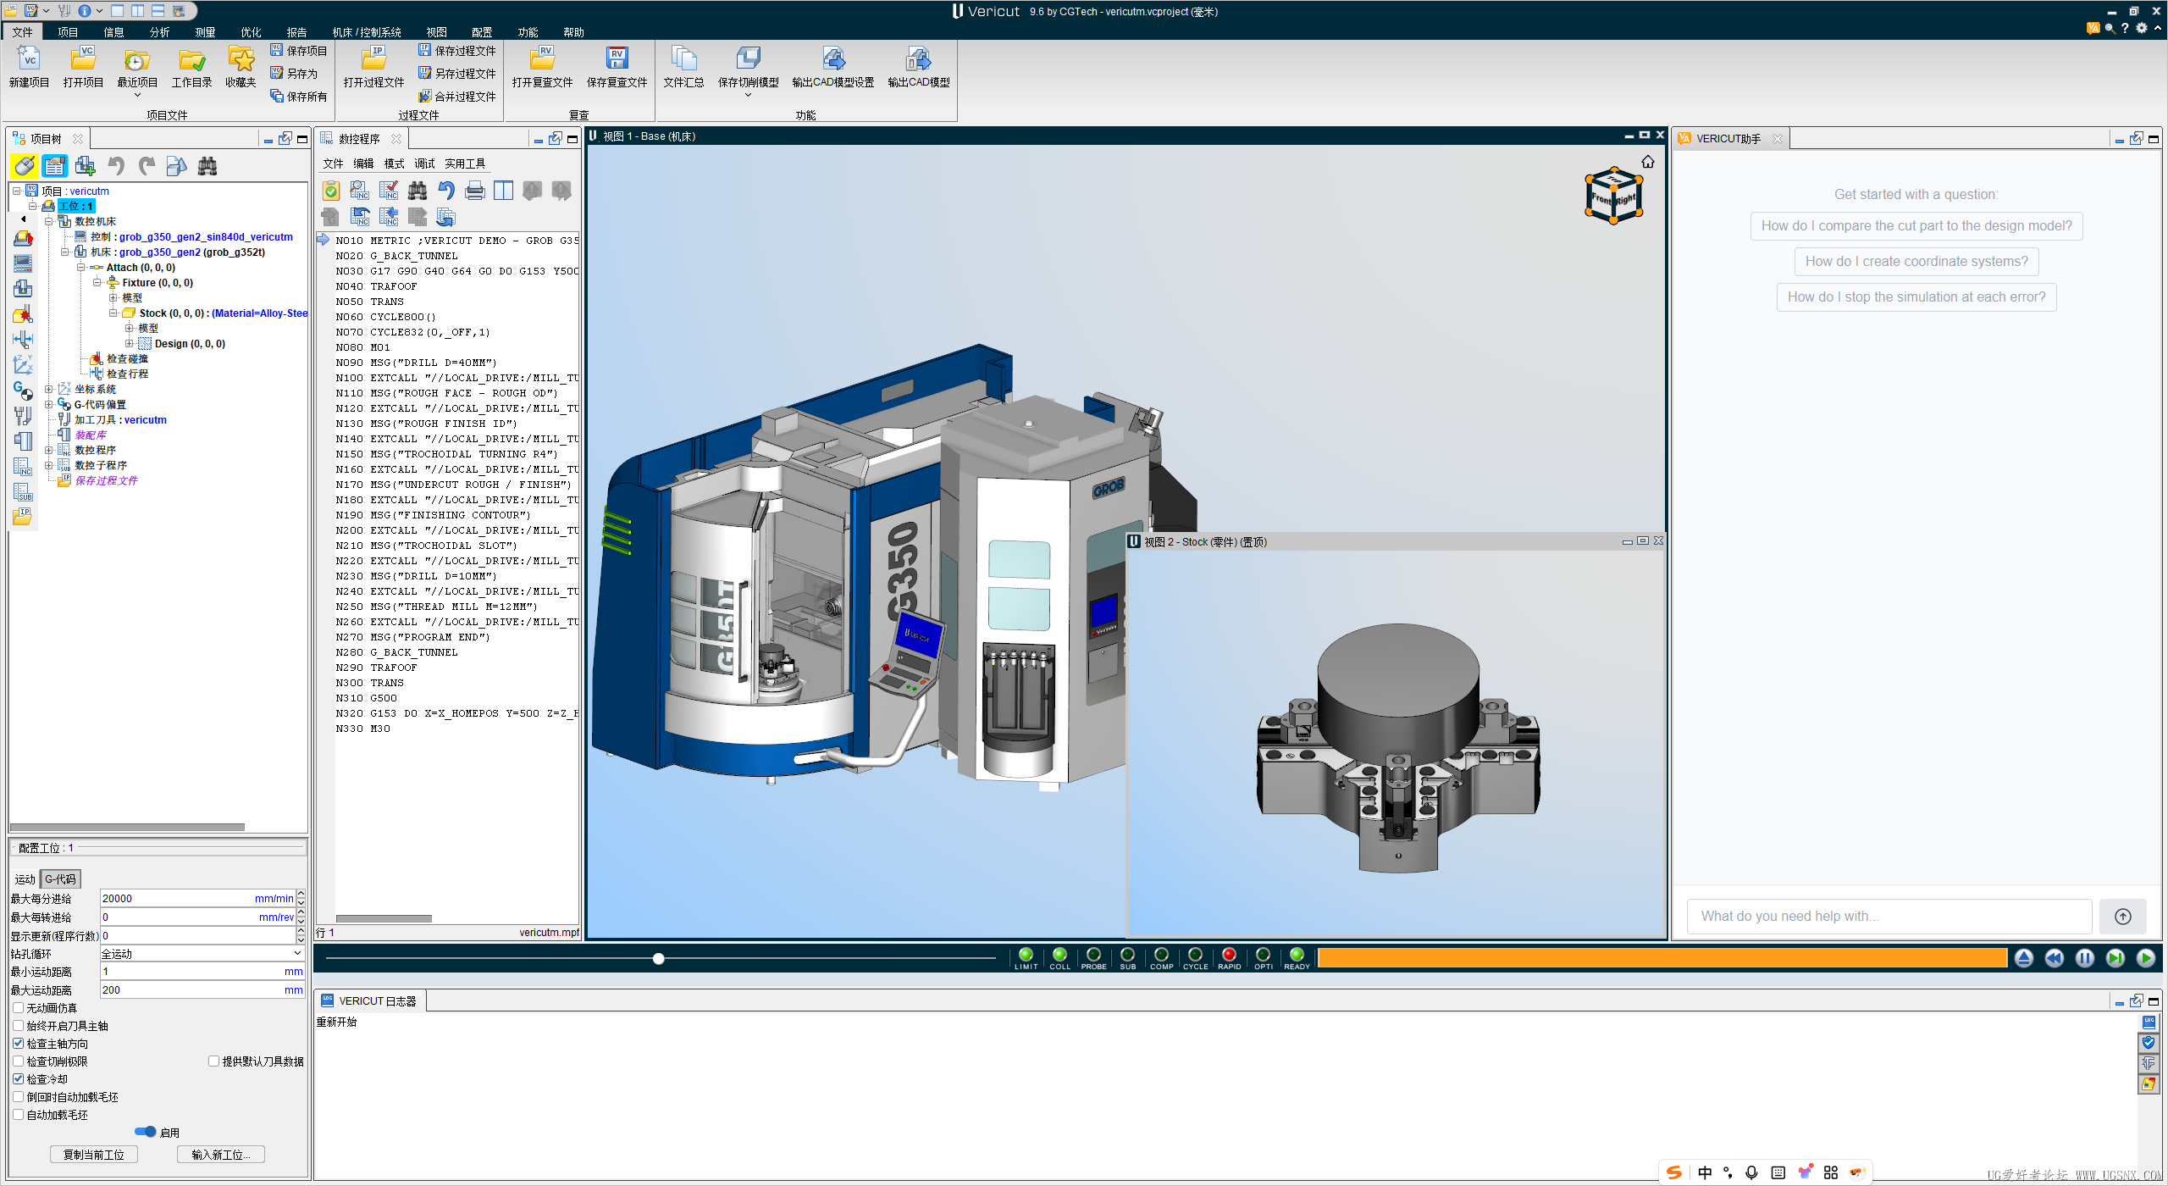This screenshot has width=2168, height=1186.
Task: Pause the simulation
Action: click(x=2085, y=958)
